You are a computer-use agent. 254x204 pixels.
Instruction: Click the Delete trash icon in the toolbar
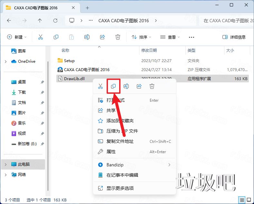coord(118,37)
